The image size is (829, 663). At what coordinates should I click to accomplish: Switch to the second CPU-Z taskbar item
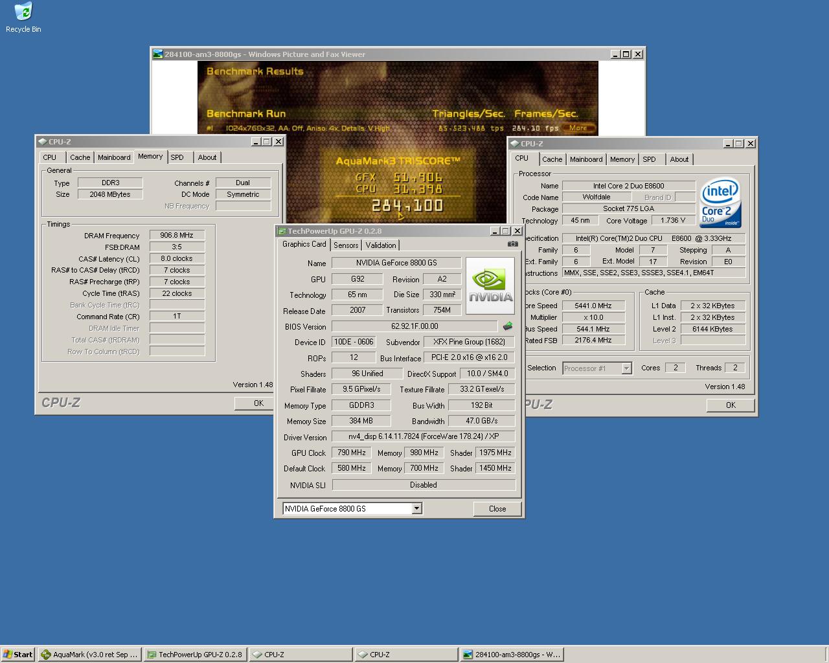tap(406, 655)
